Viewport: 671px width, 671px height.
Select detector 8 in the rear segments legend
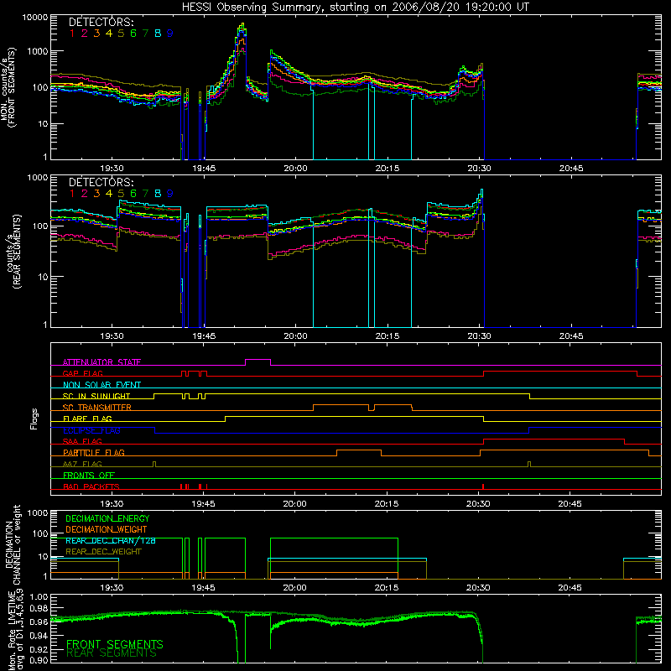pos(158,194)
